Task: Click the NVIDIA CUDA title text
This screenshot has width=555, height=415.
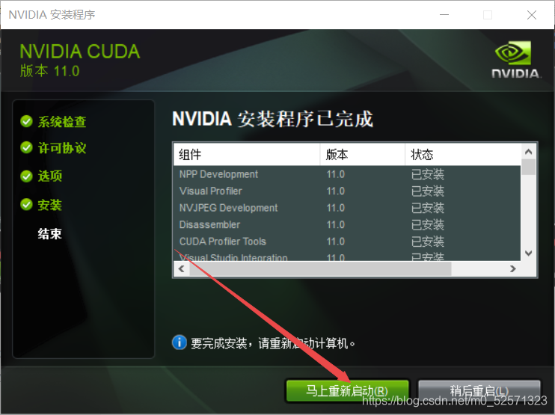Action: coord(80,52)
